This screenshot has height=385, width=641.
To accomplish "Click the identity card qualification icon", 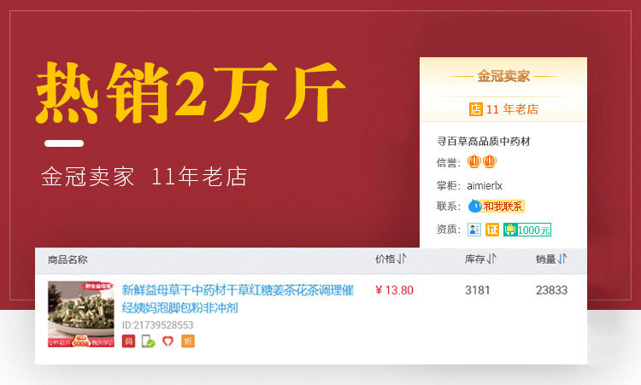I will pyautogui.click(x=474, y=230).
